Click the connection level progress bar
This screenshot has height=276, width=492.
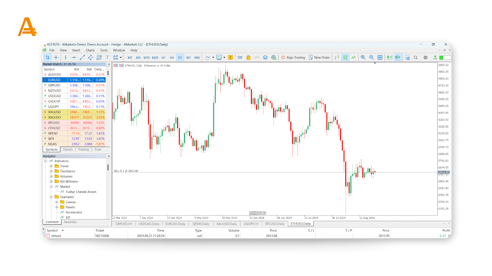click(x=445, y=57)
